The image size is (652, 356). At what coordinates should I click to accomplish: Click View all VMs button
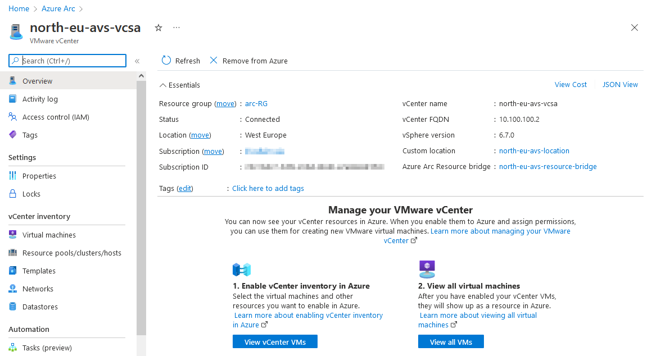click(451, 342)
